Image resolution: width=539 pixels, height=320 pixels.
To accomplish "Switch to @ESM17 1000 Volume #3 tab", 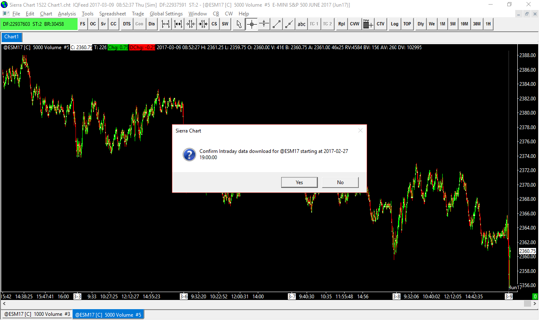I will (37, 314).
